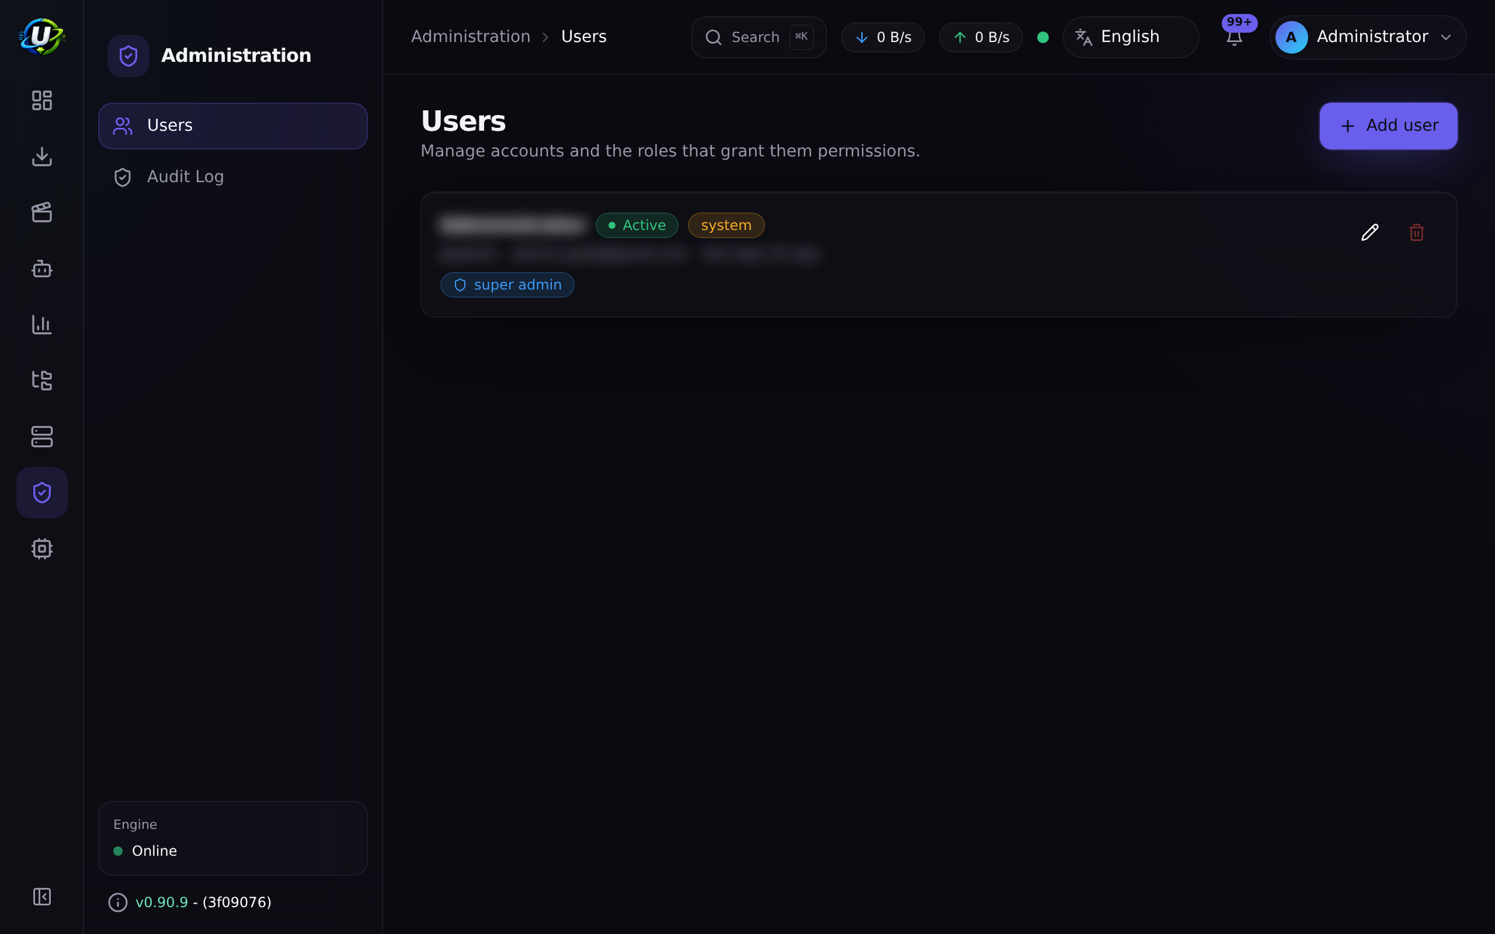This screenshot has height=934, width=1495.
Task: Select the Administration shield icon in sidebar
Action: click(x=41, y=492)
